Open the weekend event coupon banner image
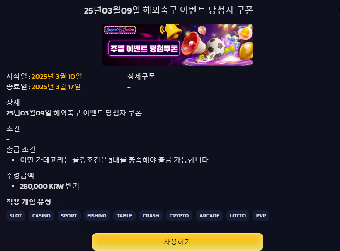The width and height of the screenshot is (340, 251). (x=177, y=44)
